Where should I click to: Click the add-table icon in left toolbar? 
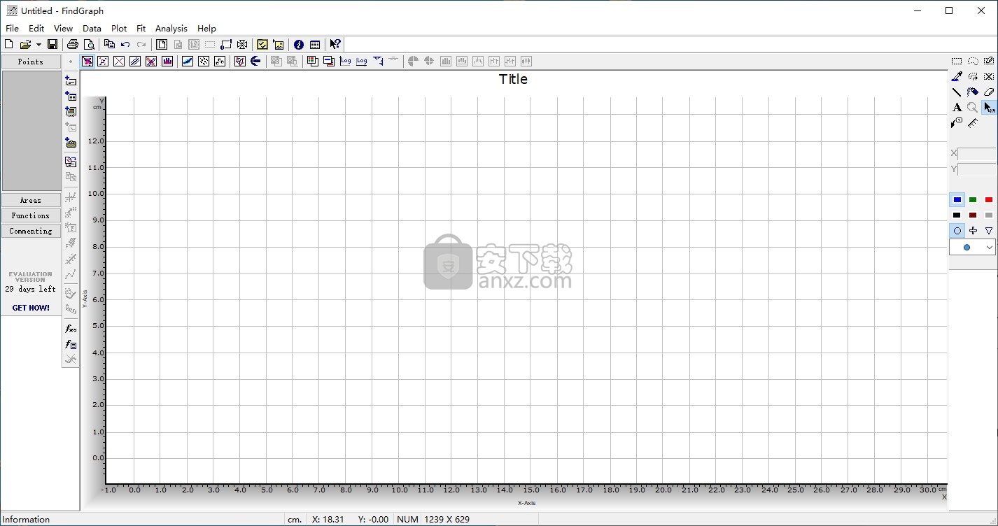71,97
